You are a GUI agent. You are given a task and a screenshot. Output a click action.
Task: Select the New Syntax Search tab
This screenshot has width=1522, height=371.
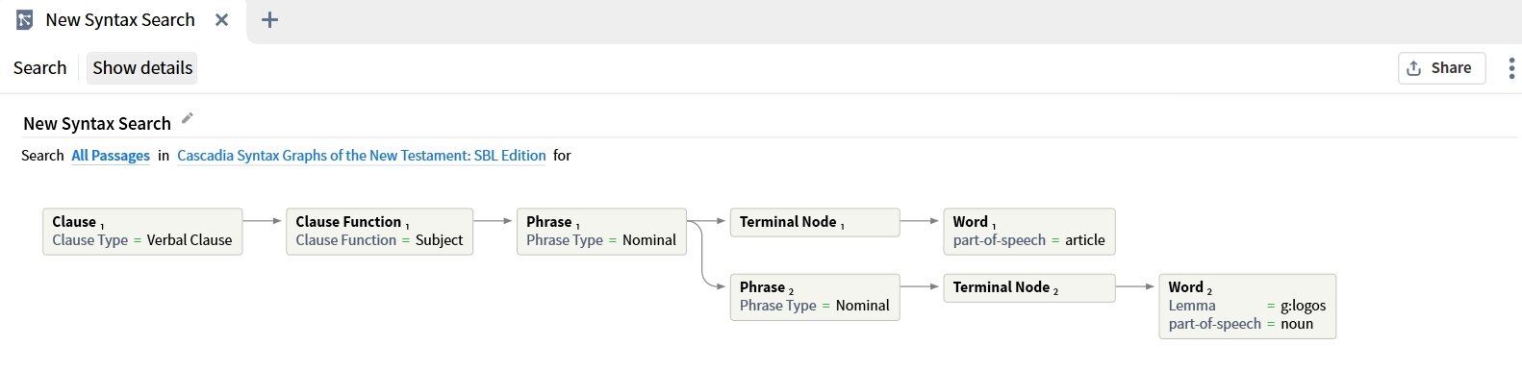pos(120,20)
